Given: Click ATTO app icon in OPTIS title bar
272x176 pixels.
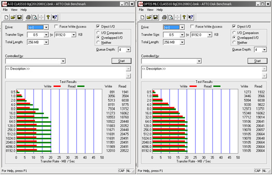Looking at the screenshot, I should pyautogui.click(x=141, y=4).
